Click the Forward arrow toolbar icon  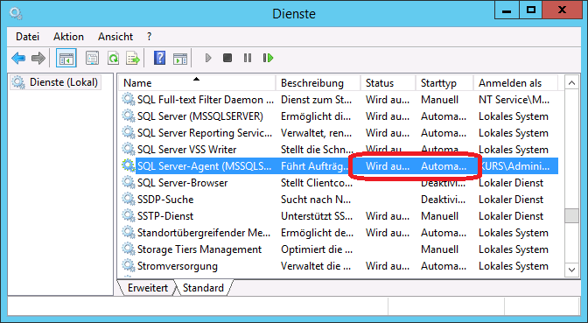[38, 58]
